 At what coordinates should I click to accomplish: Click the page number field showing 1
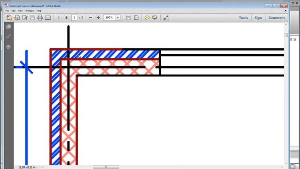(74, 18)
